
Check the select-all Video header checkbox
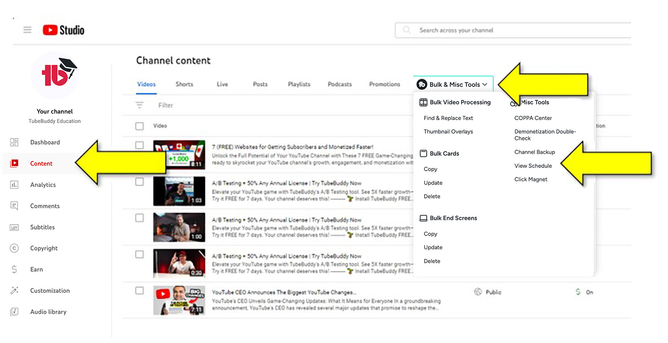coord(139,126)
